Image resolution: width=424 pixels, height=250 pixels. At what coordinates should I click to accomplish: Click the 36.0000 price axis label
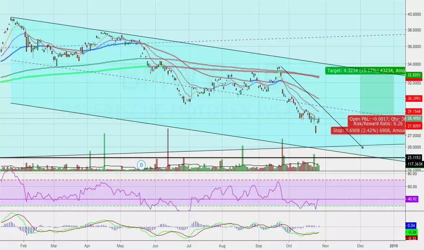[x=414, y=46]
